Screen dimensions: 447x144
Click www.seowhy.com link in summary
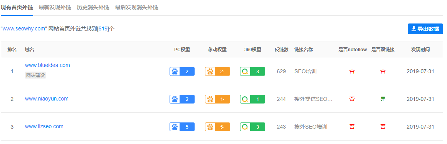click(24, 28)
